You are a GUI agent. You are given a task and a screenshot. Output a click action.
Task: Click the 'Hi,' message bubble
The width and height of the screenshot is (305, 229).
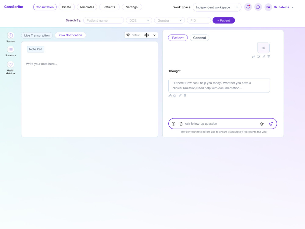point(264,48)
